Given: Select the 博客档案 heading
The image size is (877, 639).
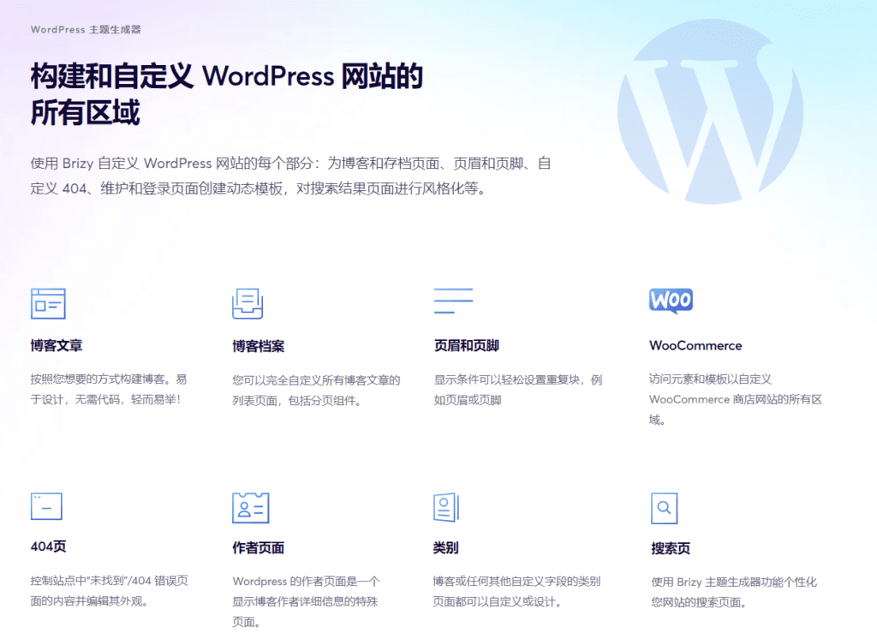Looking at the screenshot, I should [x=259, y=346].
